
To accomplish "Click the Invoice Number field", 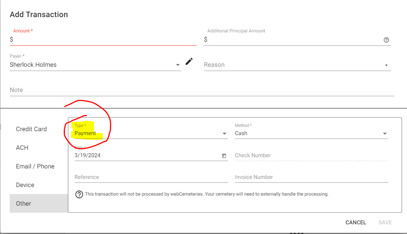I will (311, 177).
